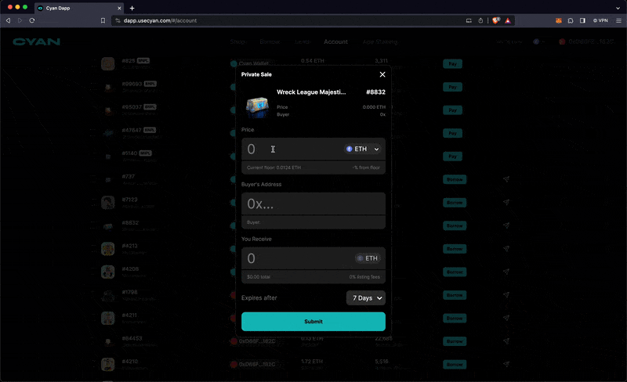Open NFT thumbnail for #4212

click(108, 249)
